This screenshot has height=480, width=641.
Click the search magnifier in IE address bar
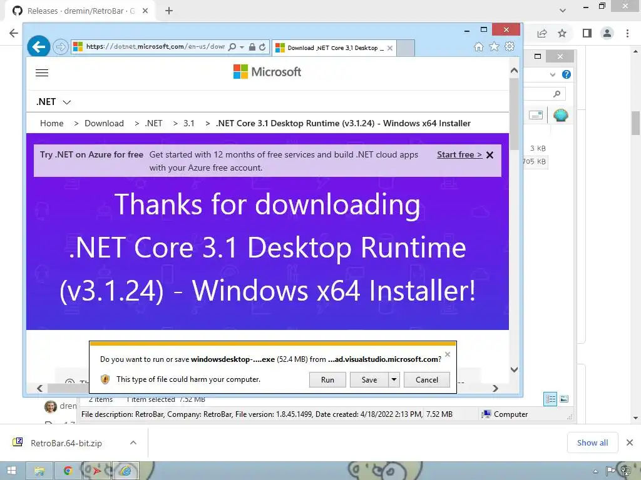pyautogui.click(x=232, y=47)
